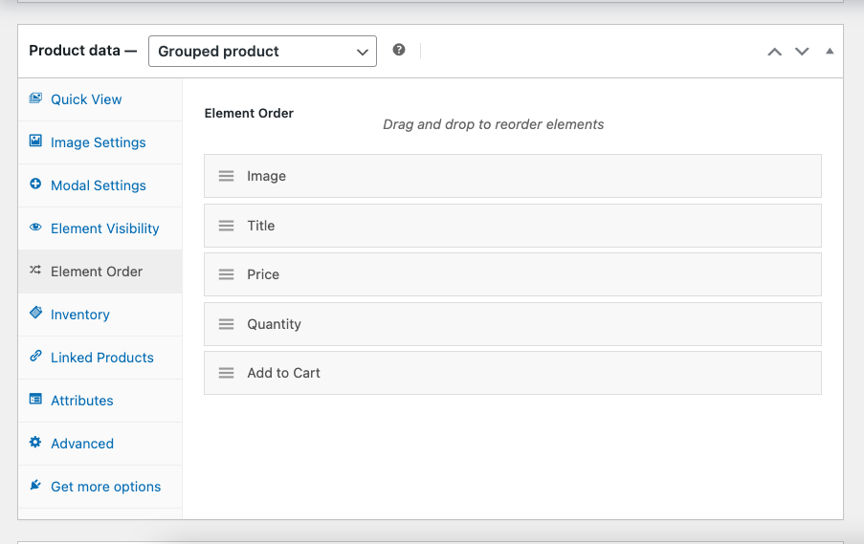Click the Advanced gear icon
This screenshot has height=544, width=864.
(x=35, y=443)
